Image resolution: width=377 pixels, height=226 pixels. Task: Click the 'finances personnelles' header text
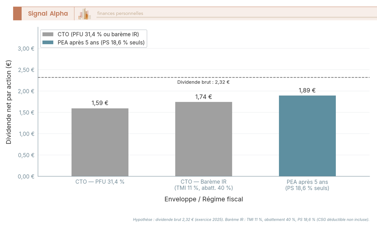click(x=120, y=13)
